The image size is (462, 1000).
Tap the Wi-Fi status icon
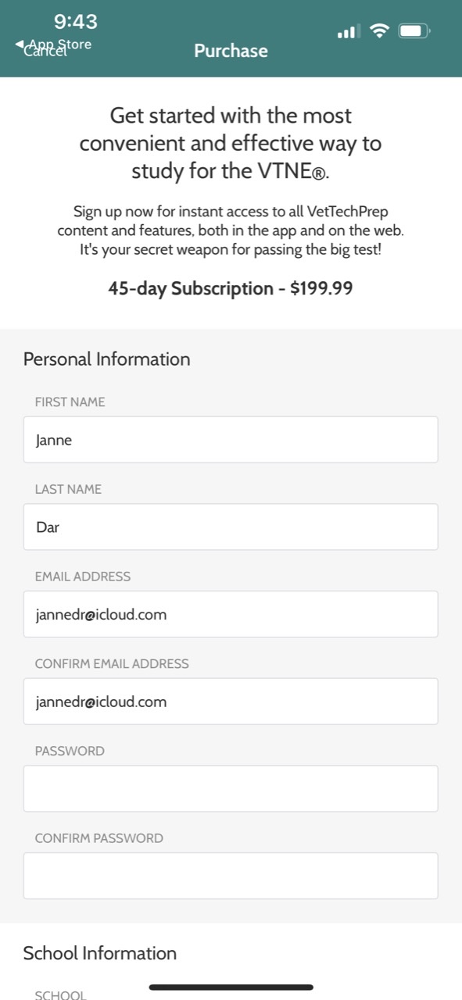click(x=380, y=31)
